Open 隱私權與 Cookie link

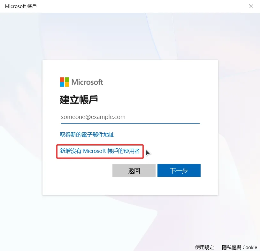click(x=240, y=247)
